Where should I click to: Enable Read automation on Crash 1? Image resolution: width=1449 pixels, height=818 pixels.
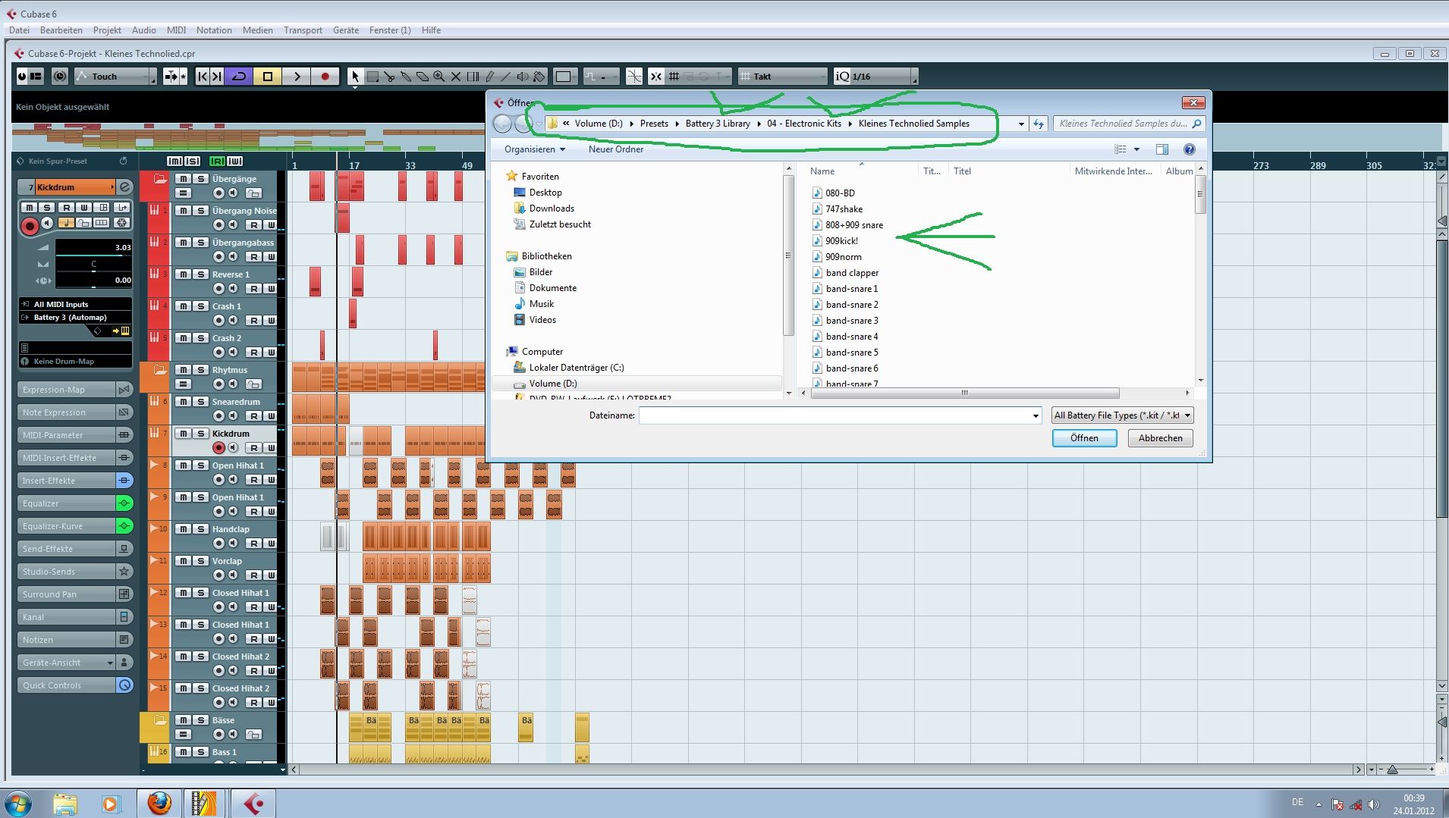254,321
